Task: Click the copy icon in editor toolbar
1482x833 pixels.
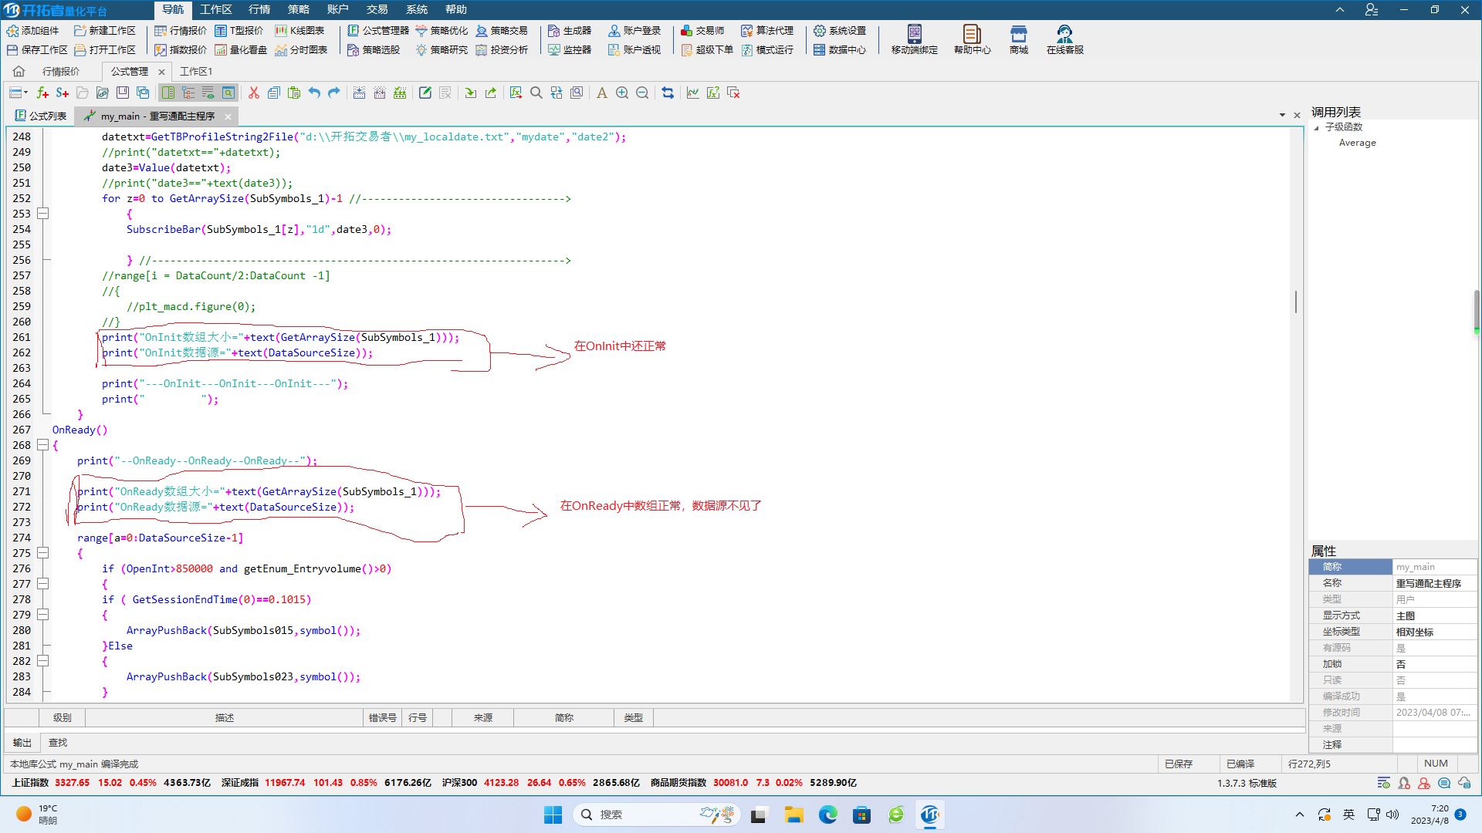Action: click(x=273, y=93)
